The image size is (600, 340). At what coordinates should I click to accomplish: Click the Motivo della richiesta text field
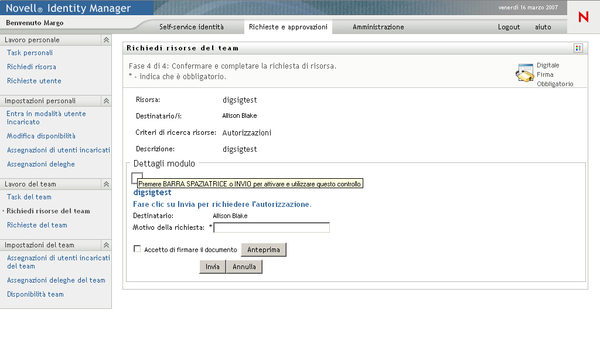pos(272,227)
